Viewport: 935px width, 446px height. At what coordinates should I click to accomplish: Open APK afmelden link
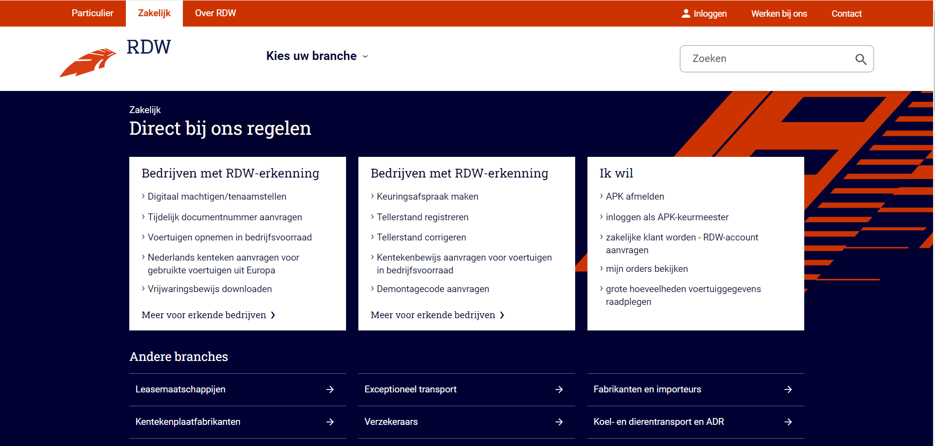[x=635, y=197]
